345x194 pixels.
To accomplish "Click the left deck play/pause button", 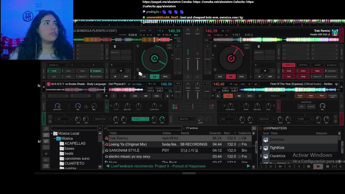I will click(x=154, y=77).
